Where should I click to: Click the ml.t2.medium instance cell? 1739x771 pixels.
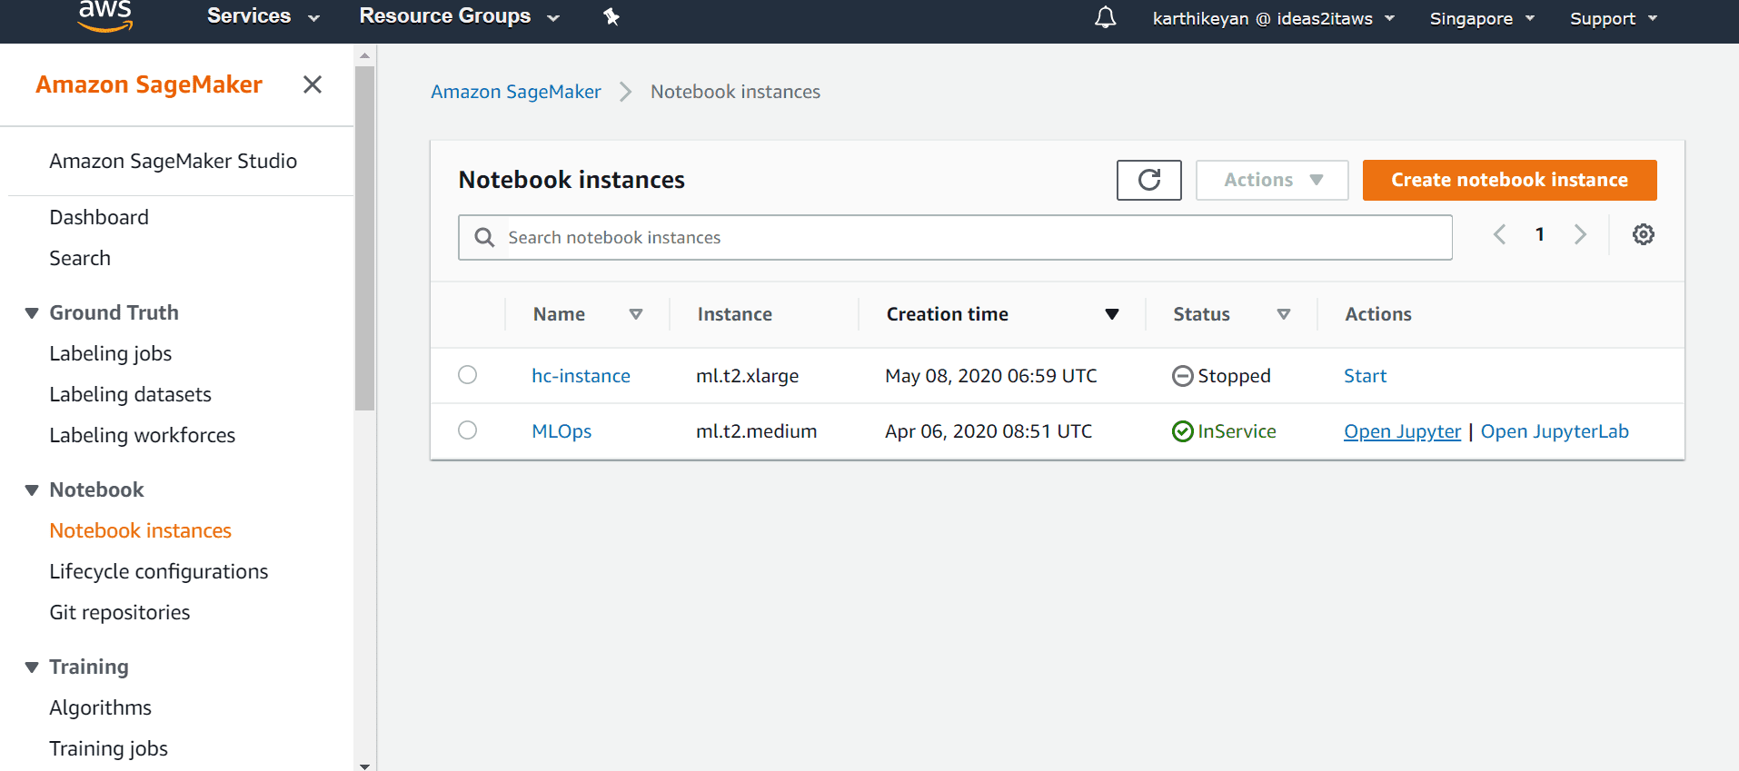pyautogui.click(x=756, y=431)
